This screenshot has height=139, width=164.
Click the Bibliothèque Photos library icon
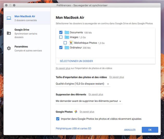(71, 43)
